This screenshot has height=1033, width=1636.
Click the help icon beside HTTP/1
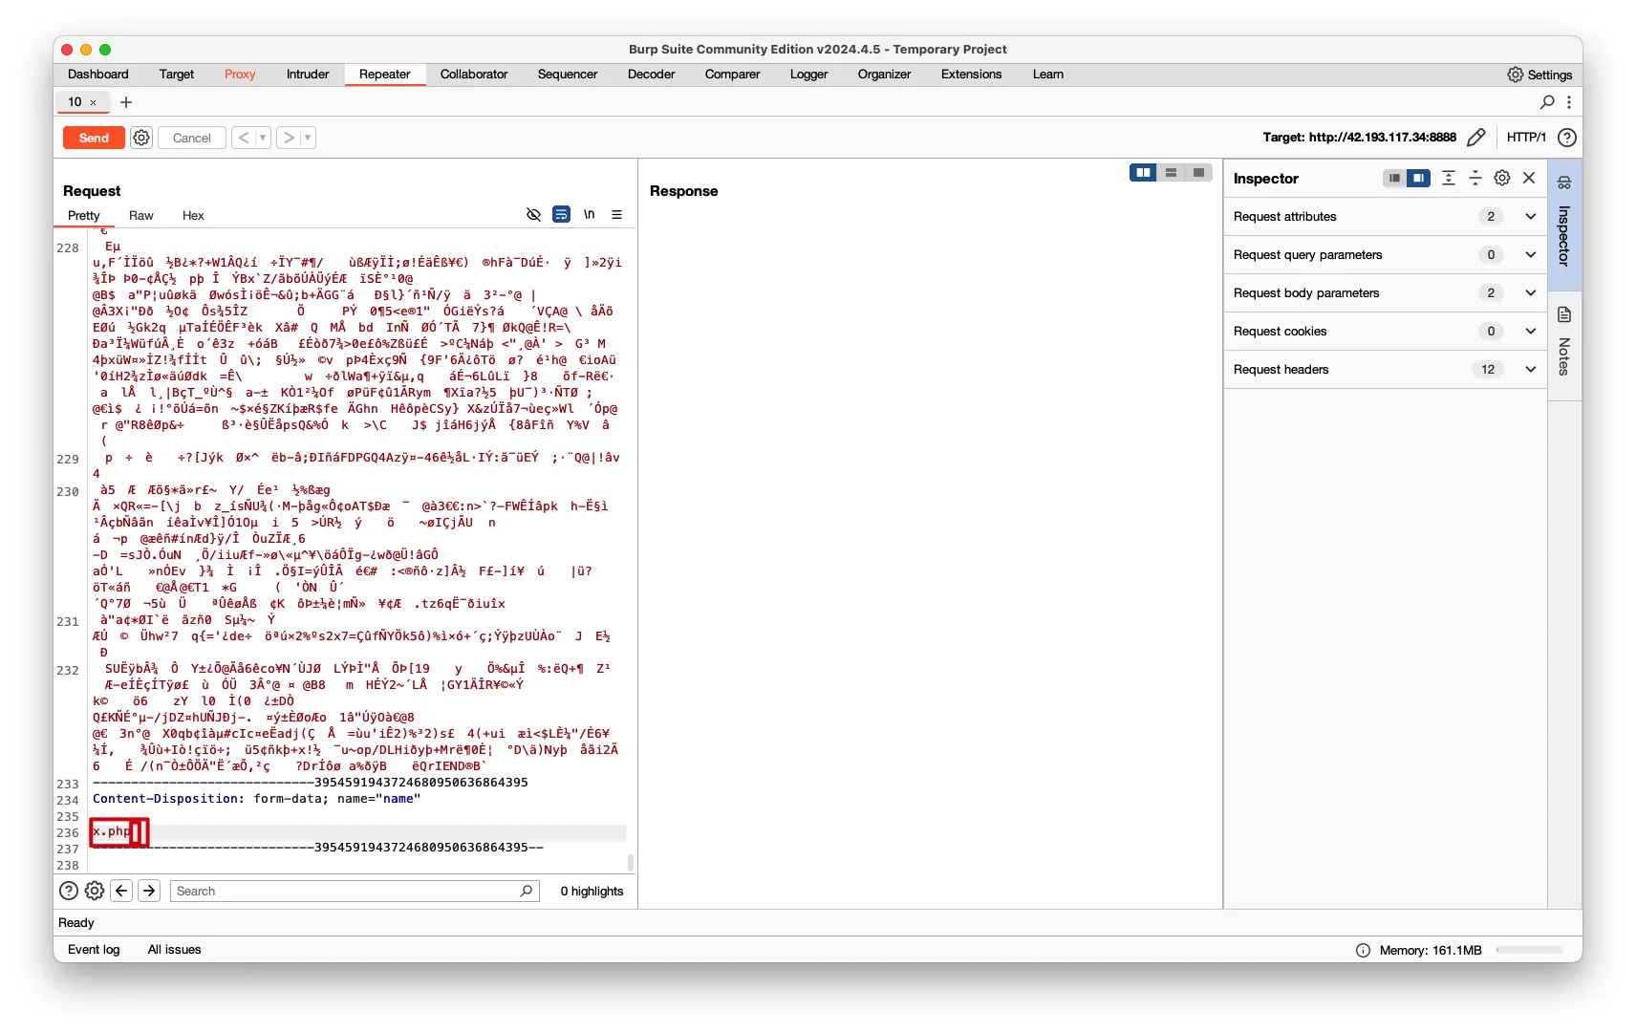pyautogui.click(x=1567, y=138)
